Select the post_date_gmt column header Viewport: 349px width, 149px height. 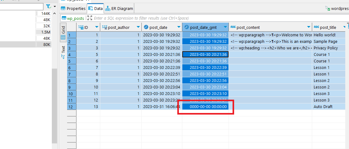tap(205, 27)
